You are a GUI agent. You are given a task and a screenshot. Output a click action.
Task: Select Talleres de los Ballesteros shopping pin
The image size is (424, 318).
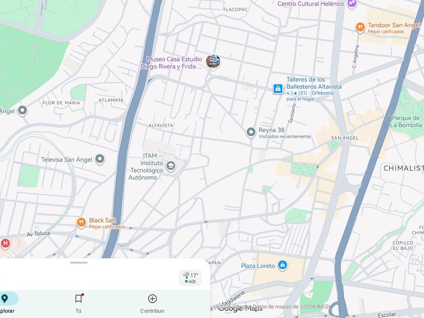tap(278, 88)
